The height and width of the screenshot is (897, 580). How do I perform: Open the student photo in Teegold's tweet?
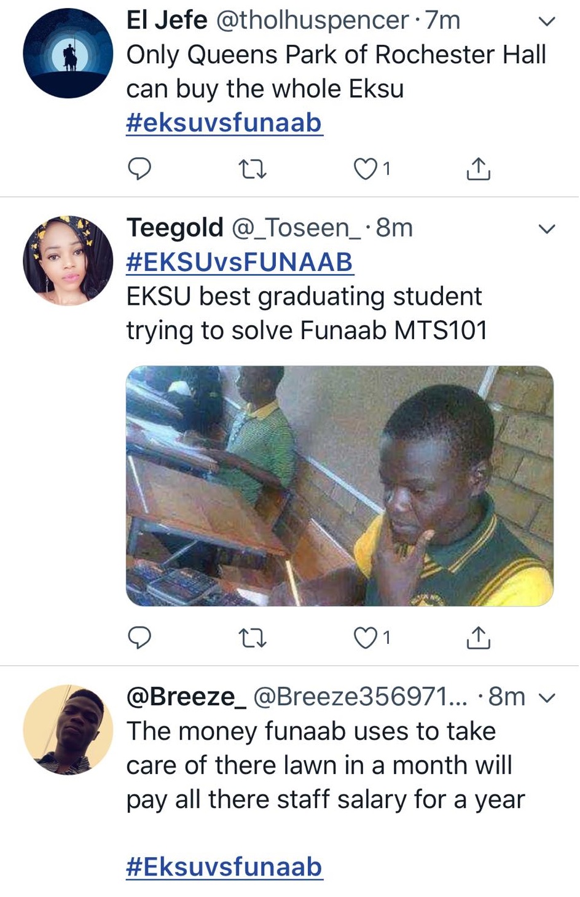(340, 486)
